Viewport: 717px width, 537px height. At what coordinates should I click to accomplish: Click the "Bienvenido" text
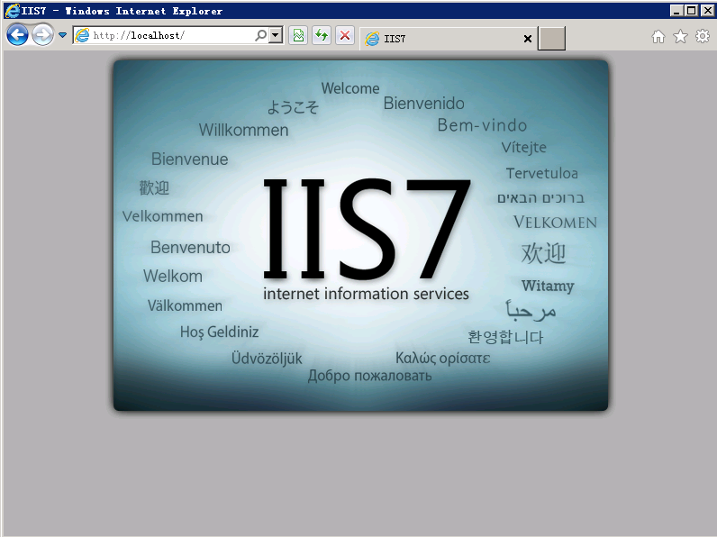click(x=424, y=104)
